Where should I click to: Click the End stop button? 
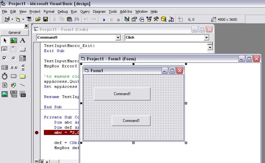(x=118, y=20)
